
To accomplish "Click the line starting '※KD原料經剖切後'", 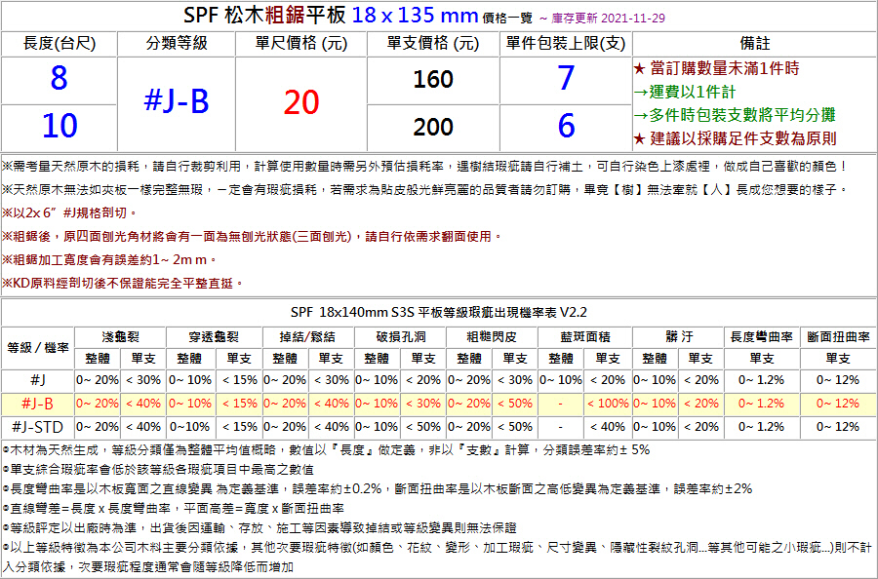I will pos(123,283).
